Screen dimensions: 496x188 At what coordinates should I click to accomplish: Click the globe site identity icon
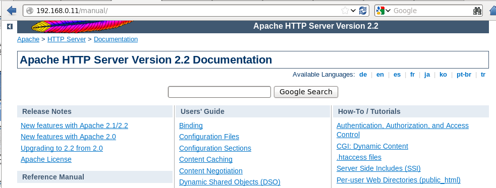point(30,11)
